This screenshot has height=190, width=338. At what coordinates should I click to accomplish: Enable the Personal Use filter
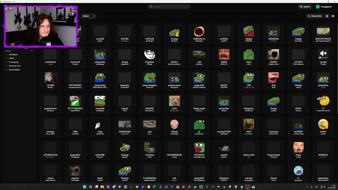pos(7,66)
